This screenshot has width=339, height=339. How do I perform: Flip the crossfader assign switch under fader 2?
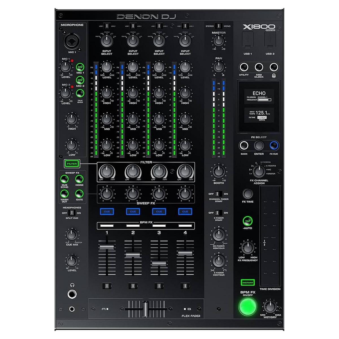[133, 286]
